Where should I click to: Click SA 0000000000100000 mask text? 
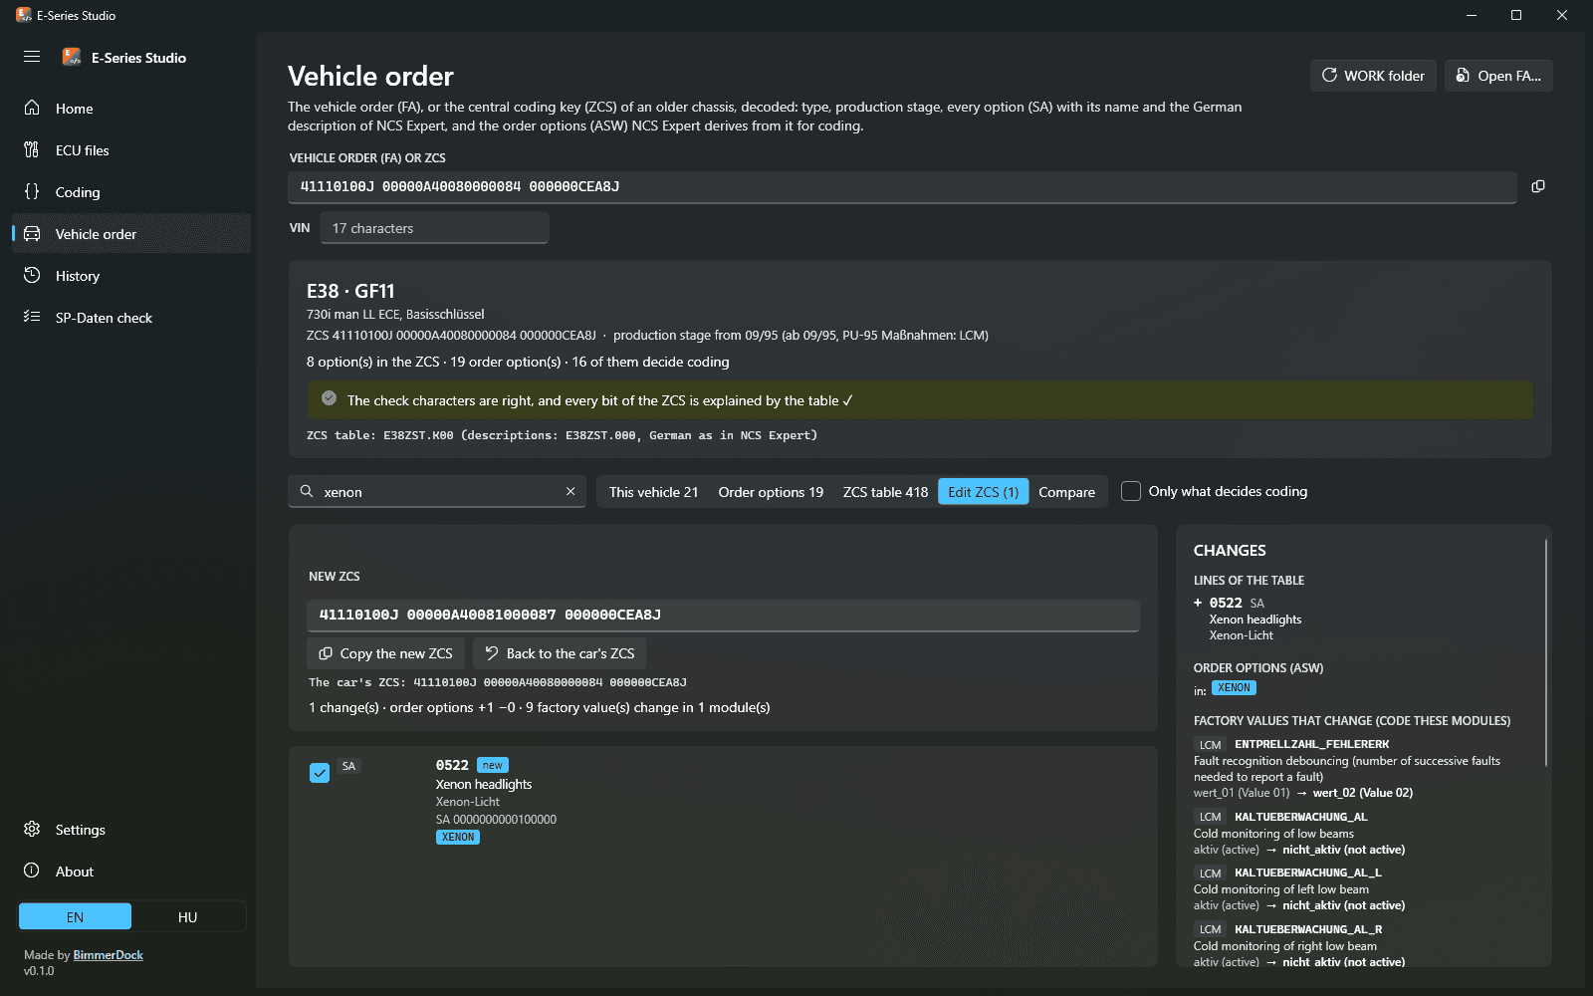pyautogui.click(x=496, y=820)
